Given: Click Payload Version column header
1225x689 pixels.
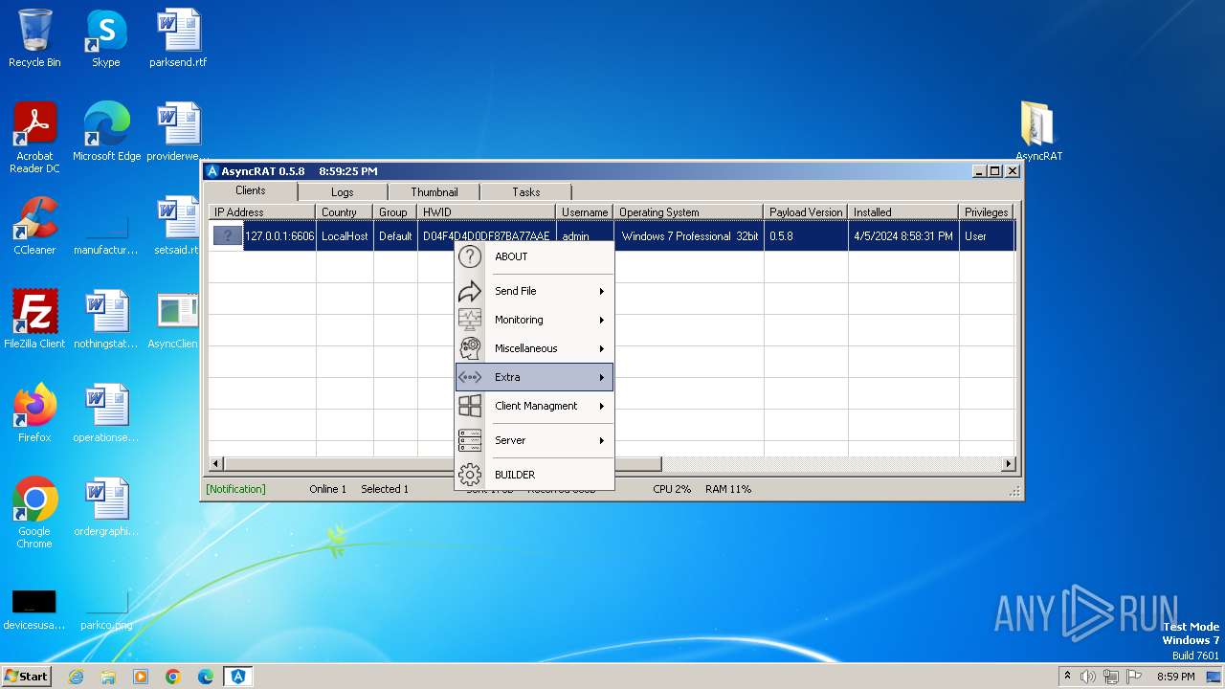Looking at the screenshot, I should coord(806,212).
